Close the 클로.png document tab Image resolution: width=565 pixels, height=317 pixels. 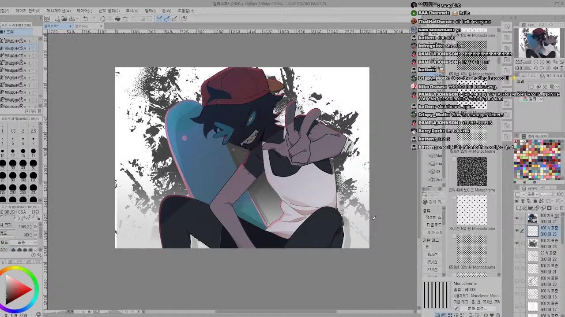(101, 26)
